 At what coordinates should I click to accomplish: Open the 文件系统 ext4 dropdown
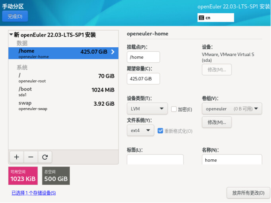(140, 130)
